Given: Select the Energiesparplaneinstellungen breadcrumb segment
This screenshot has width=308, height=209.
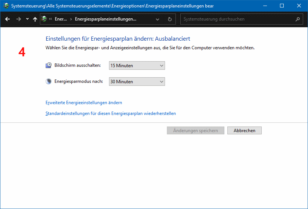Looking at the screenshot, I should click(x=105, y=19).
